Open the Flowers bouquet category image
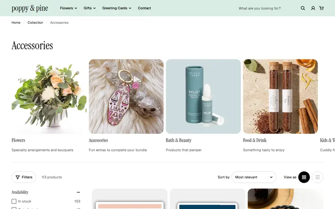335x209 pixels. pyautogui.click(x=49, y=97)
